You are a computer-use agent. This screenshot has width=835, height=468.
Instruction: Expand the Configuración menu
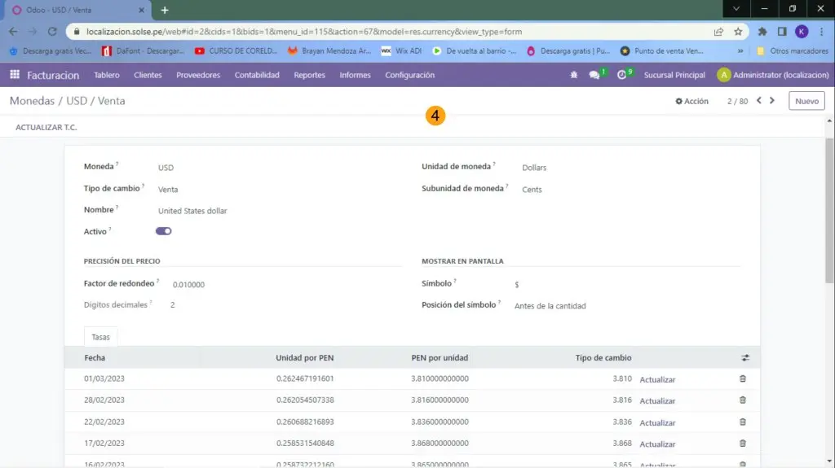coord(409,75)
